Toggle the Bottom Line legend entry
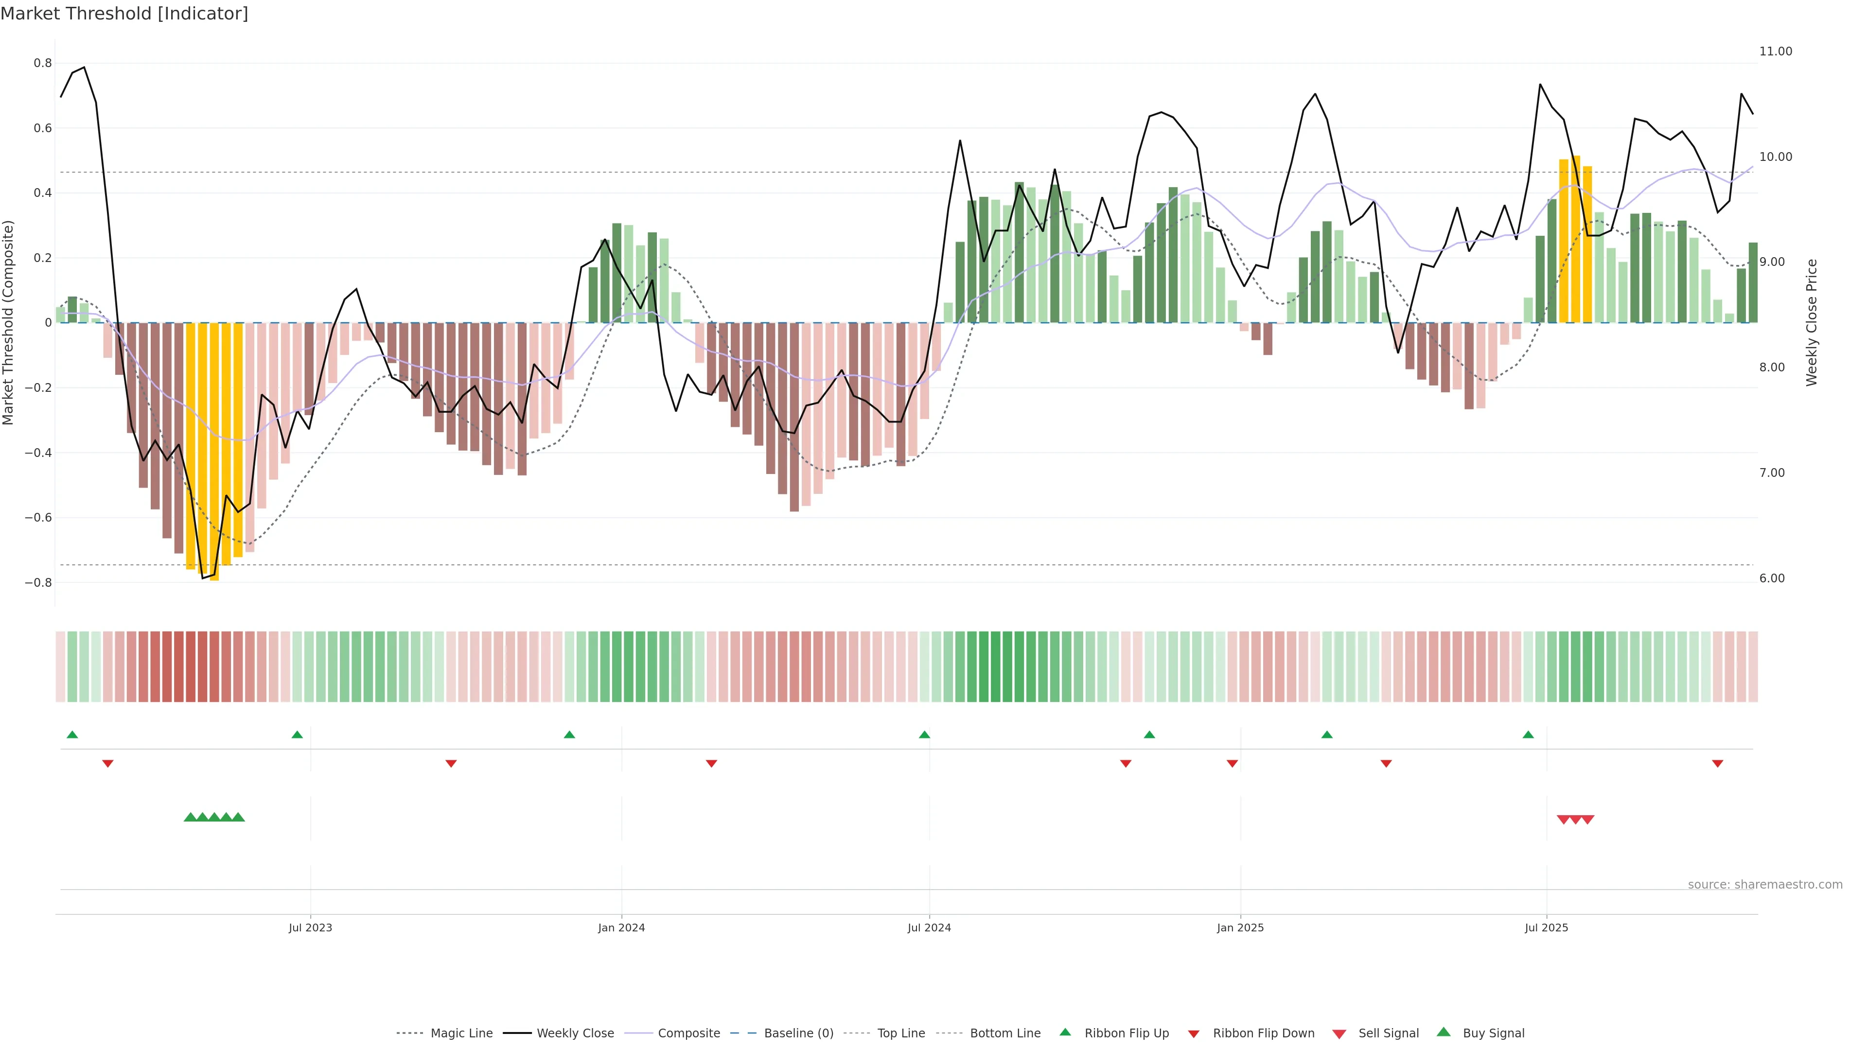The image size is (1867, 1050). (x=1004, y=1033)
